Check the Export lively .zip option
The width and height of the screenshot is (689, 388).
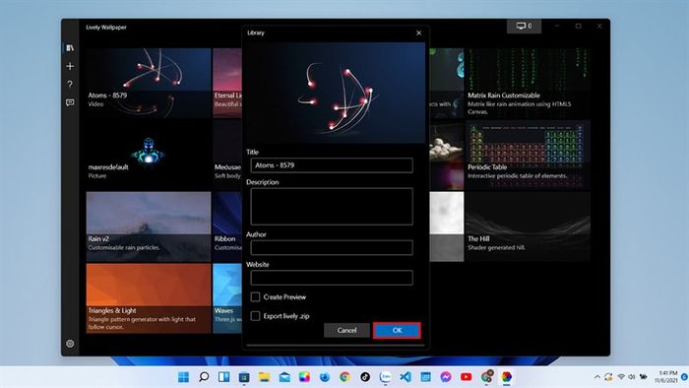255,316
